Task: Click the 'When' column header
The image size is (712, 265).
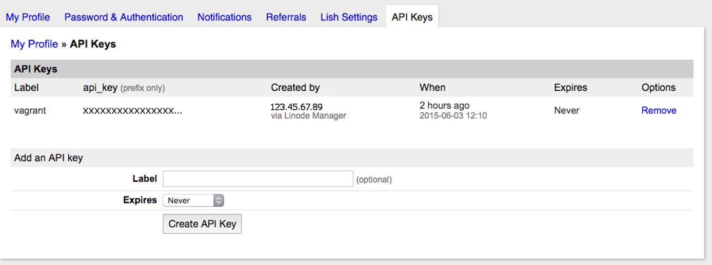Action: (432, 88)
